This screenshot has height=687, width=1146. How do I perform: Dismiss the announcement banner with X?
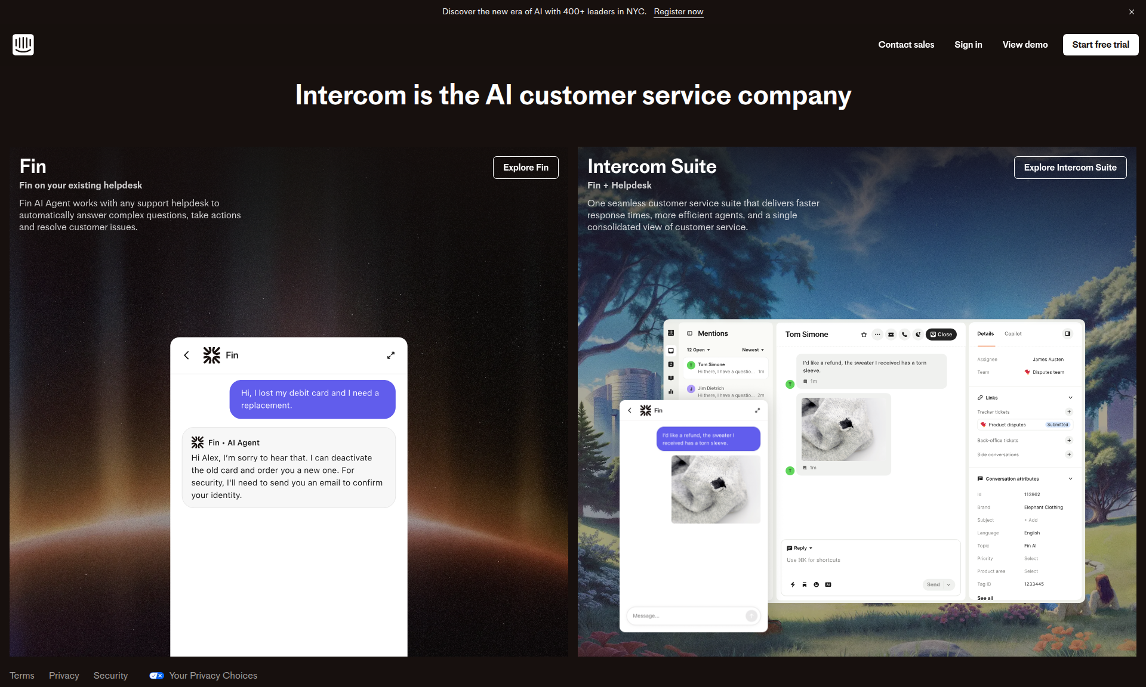pos(1131,12)
